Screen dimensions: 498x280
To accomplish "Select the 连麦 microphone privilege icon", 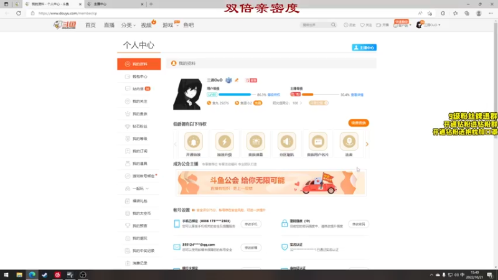I will click(x=349, y=142).
